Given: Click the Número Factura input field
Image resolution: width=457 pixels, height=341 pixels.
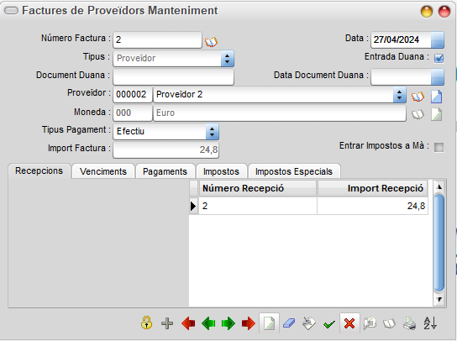Looking at the screenshot, I should (x=157, y=40).
